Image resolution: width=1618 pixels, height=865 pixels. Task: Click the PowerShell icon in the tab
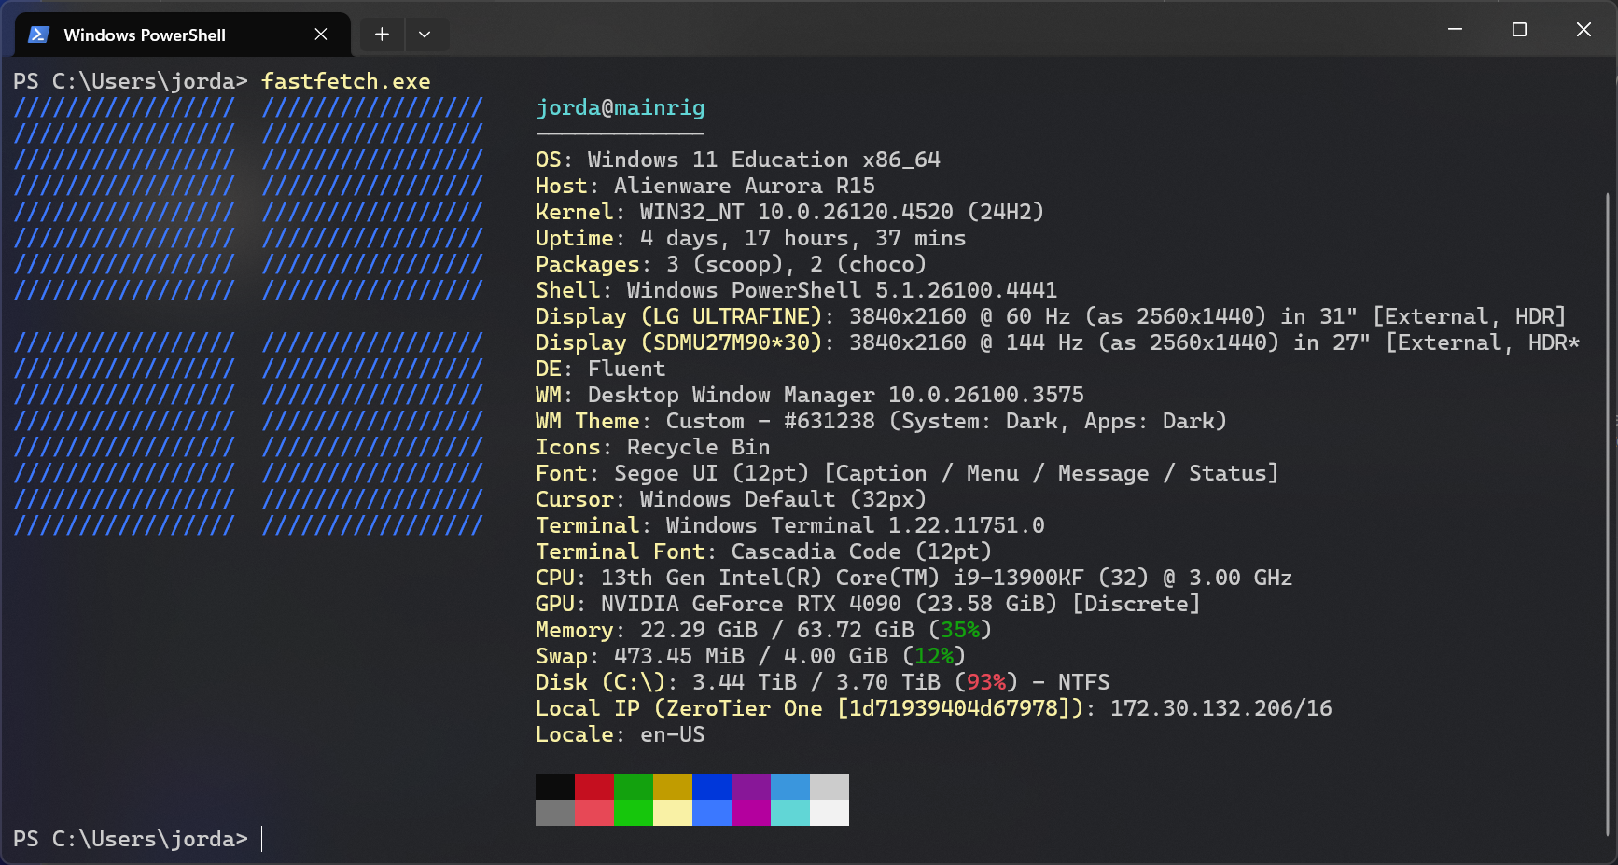[x=38, y=35]
